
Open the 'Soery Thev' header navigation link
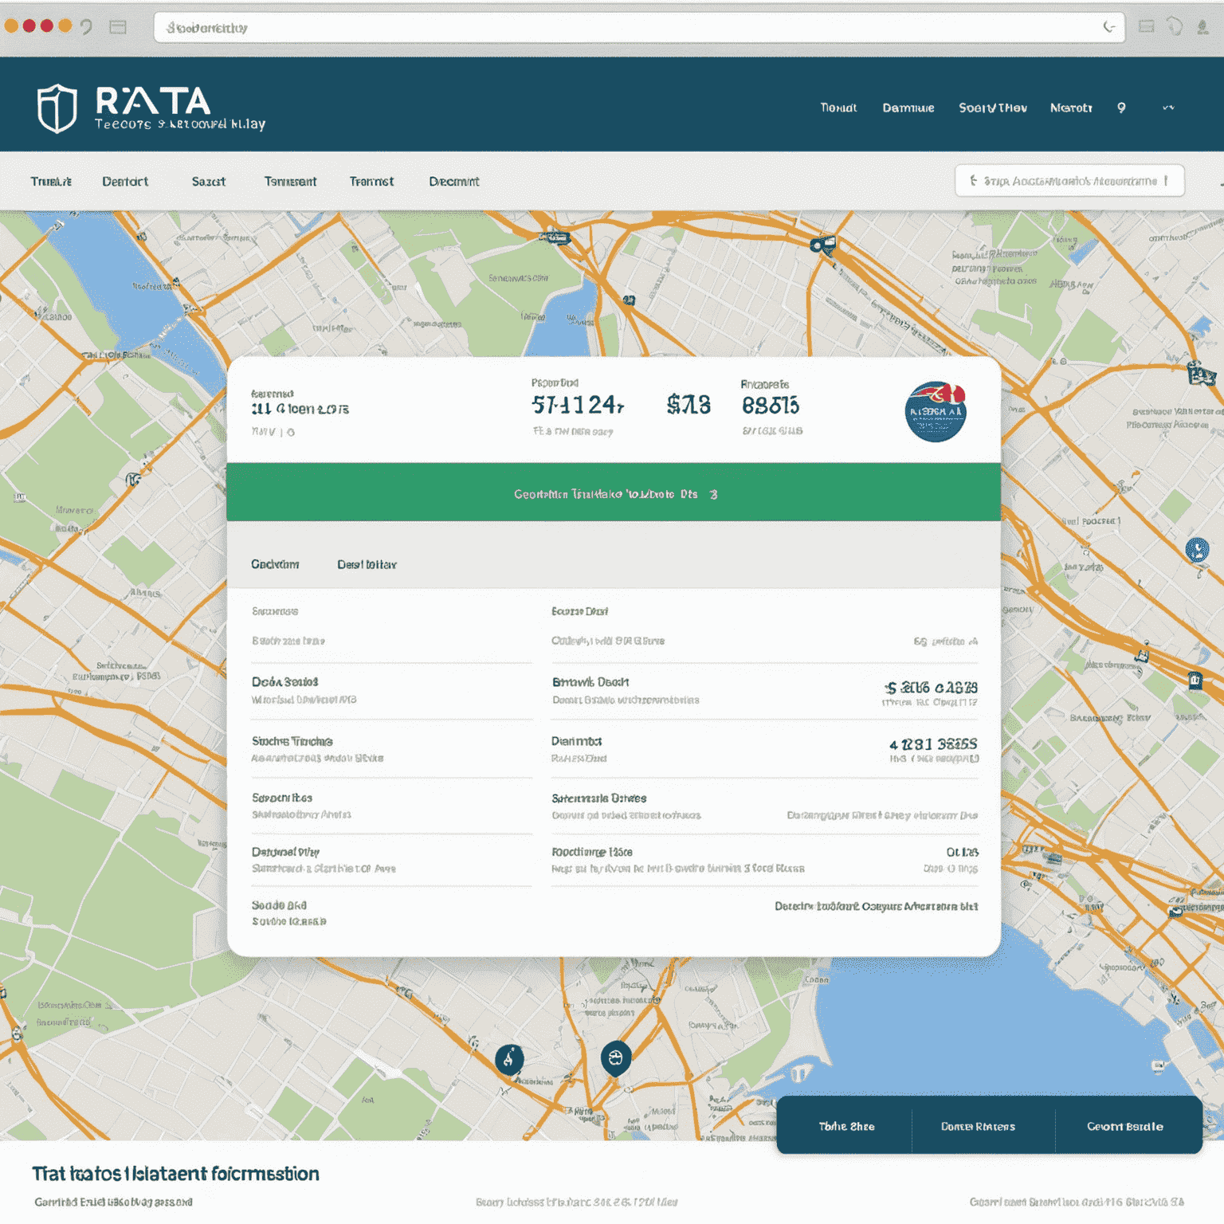click(993, 108)
